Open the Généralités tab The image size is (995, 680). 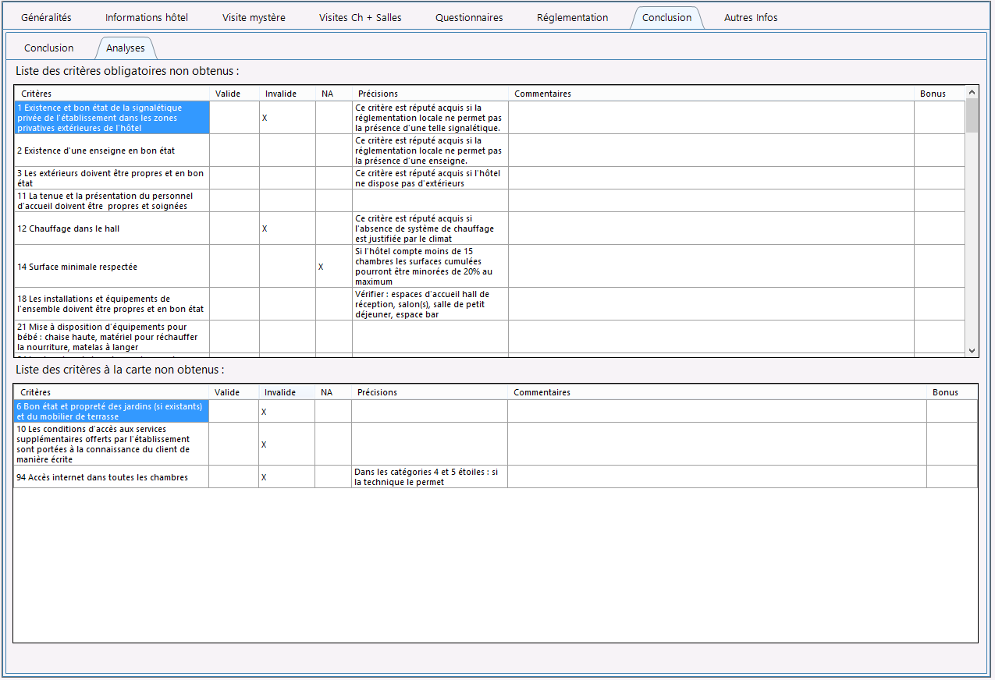(x=46, y=17)
